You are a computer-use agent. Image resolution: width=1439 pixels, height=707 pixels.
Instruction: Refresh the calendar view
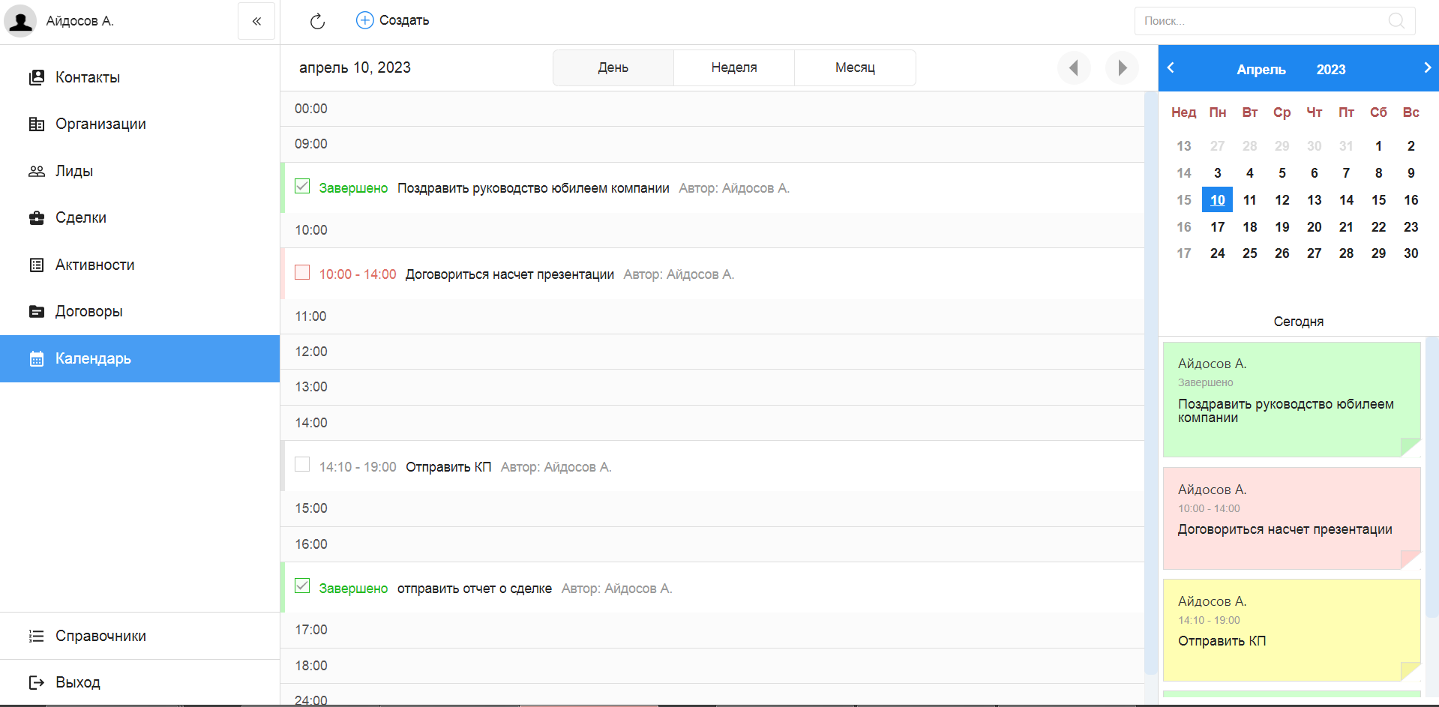(x=317, y=21)
